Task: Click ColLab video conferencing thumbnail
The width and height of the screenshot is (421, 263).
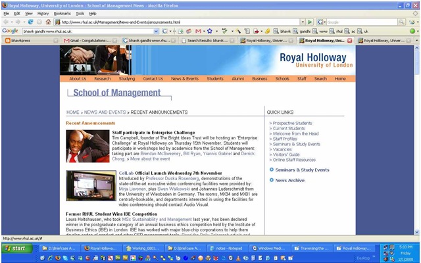Action: click(x=91, y=185)
